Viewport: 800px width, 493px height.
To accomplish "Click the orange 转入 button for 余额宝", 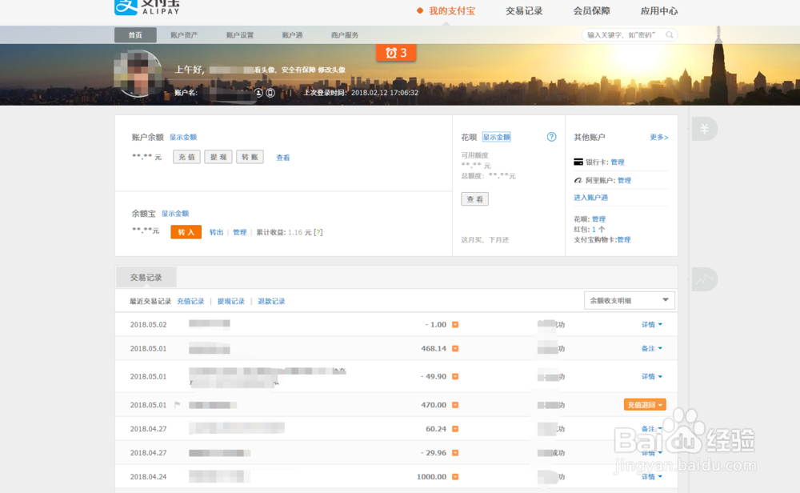I will click(185, 230).
